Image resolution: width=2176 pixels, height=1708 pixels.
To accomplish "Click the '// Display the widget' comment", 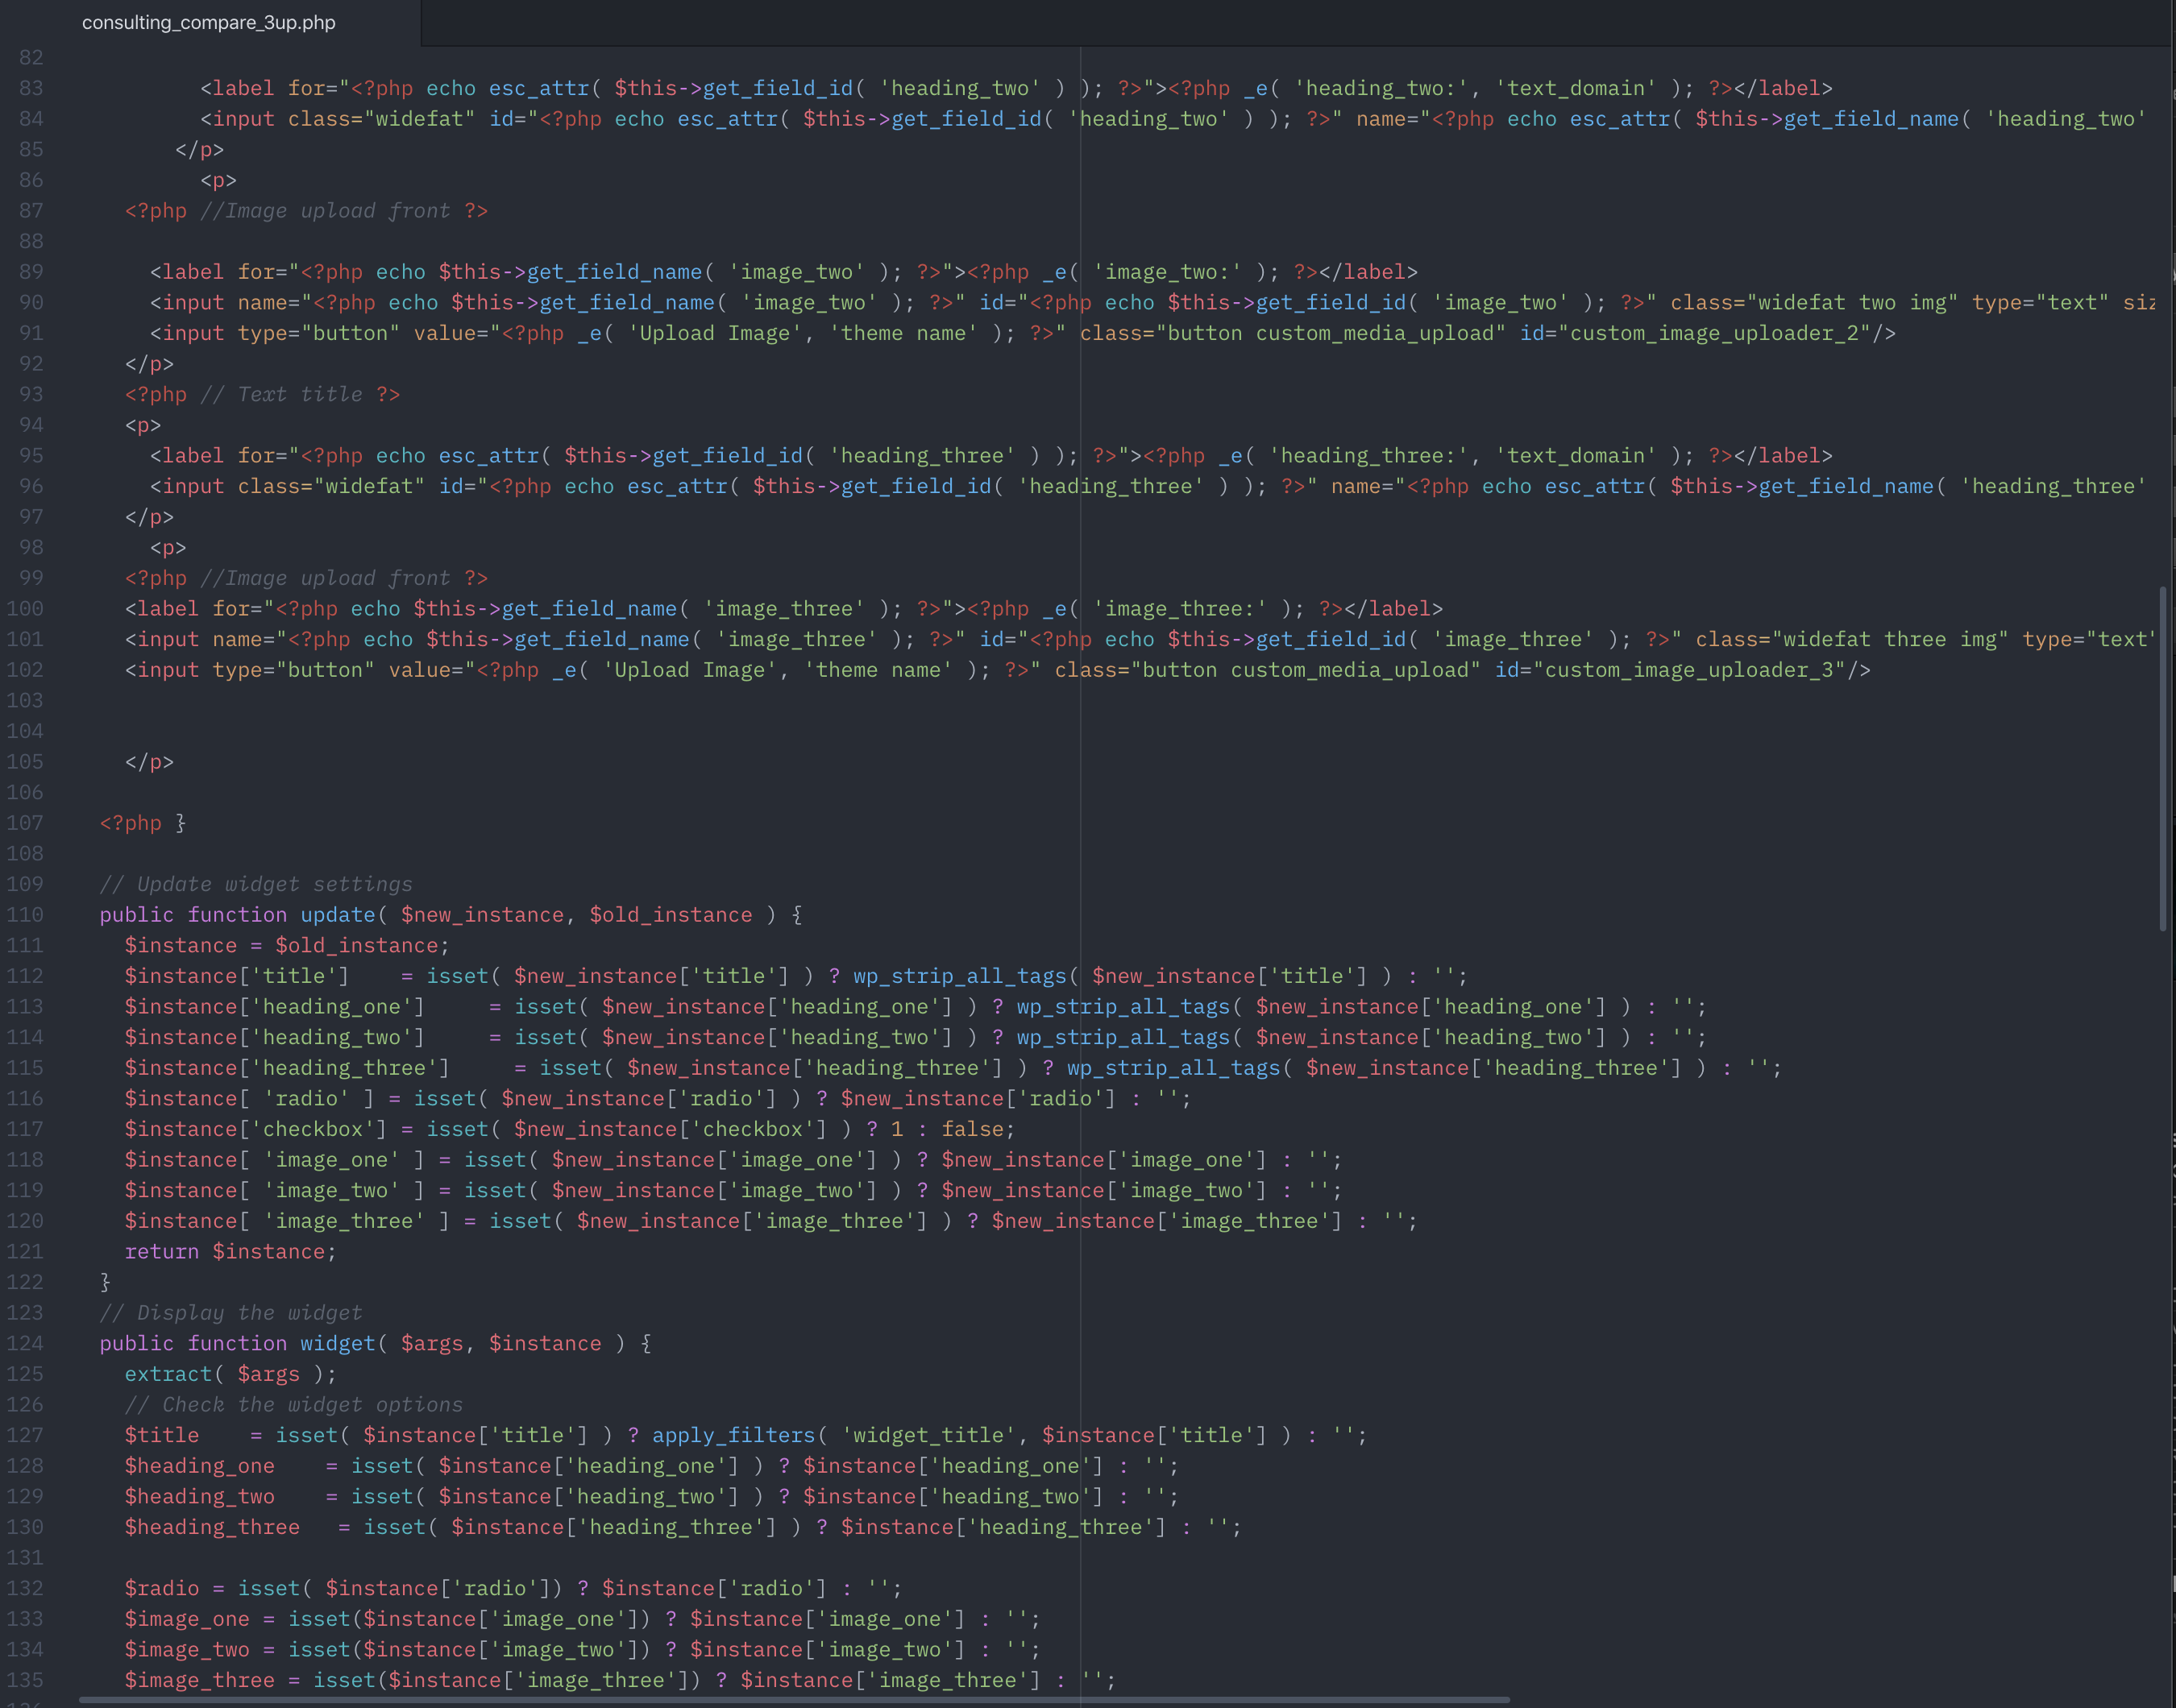I will pyautogui.click(x=230, y=1312).
